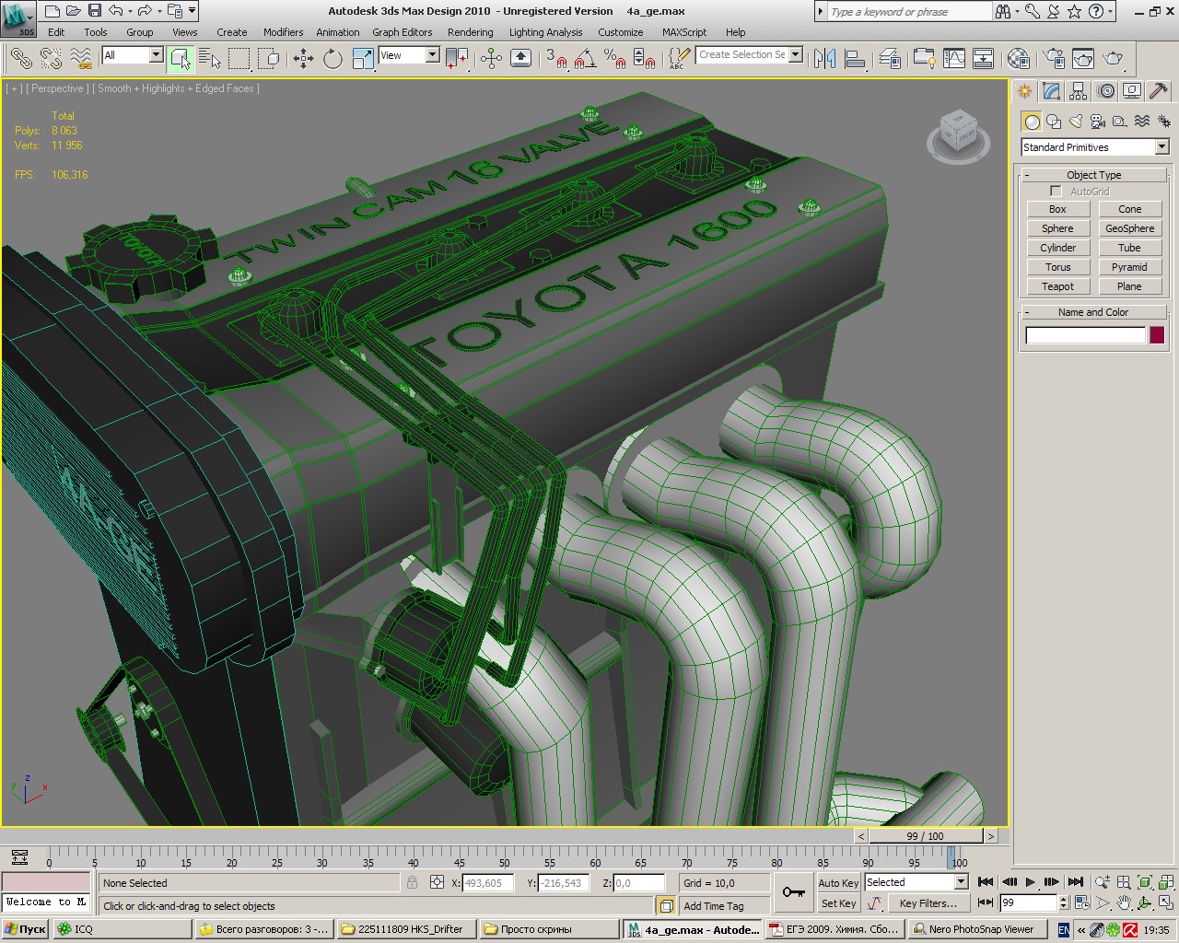
Task: Open the Create Selection Set dropdown
Action: 750,54
